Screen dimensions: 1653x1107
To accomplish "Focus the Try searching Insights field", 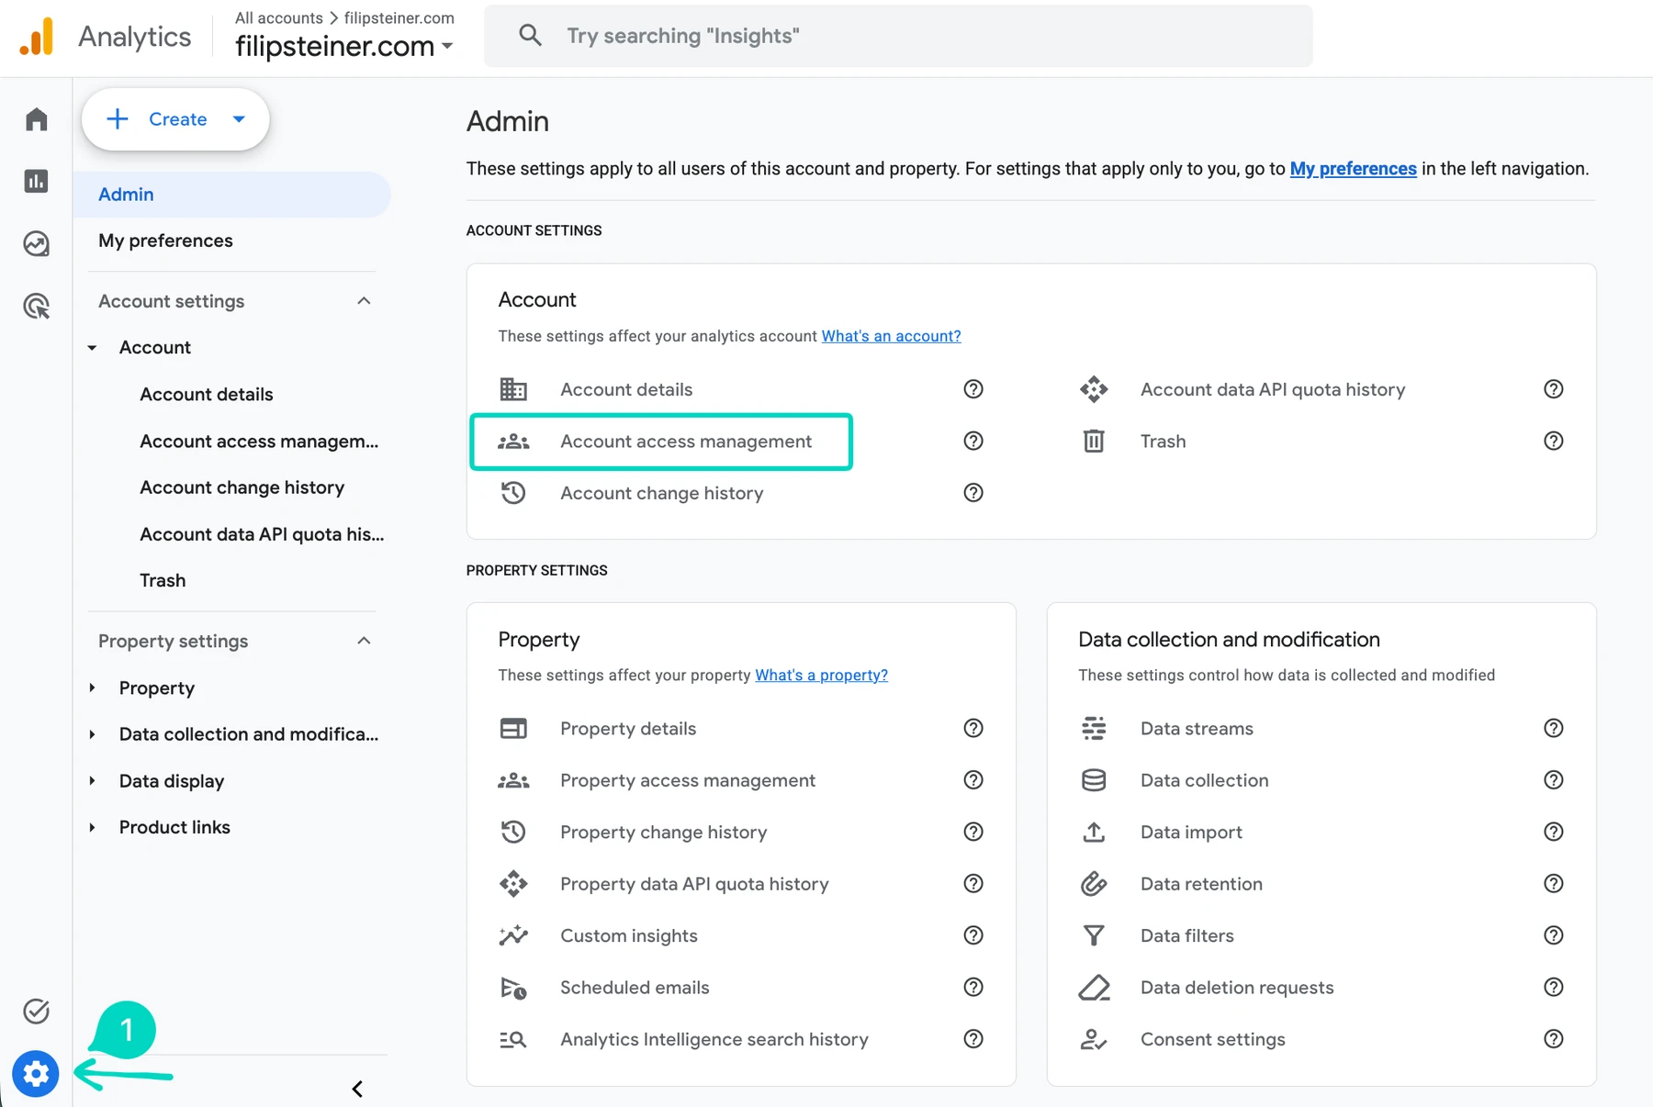I will coord(898,36).
